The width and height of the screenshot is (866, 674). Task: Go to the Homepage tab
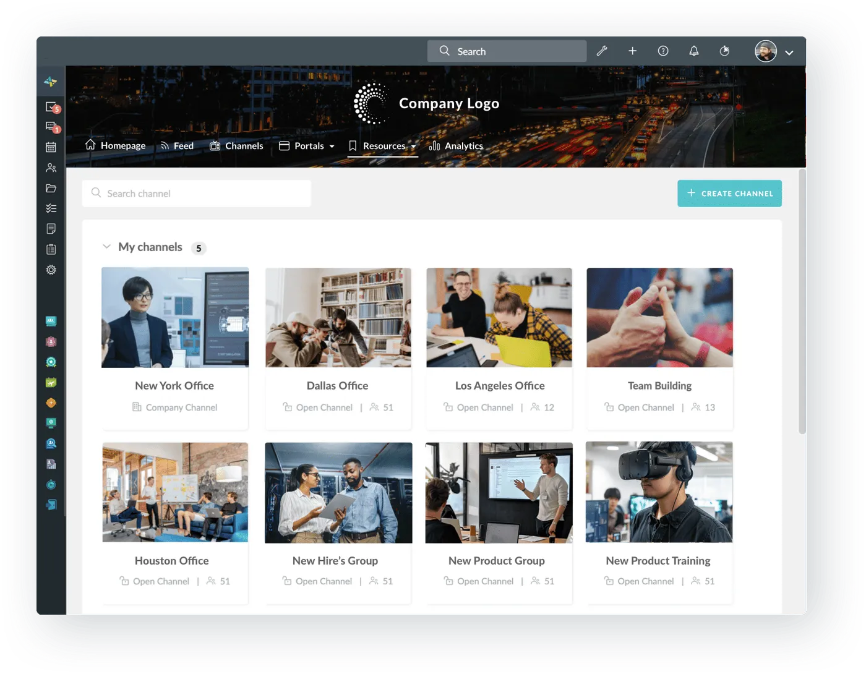pos(116,146)
